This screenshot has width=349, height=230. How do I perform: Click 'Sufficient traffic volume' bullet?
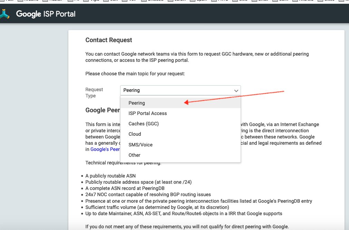157,207
